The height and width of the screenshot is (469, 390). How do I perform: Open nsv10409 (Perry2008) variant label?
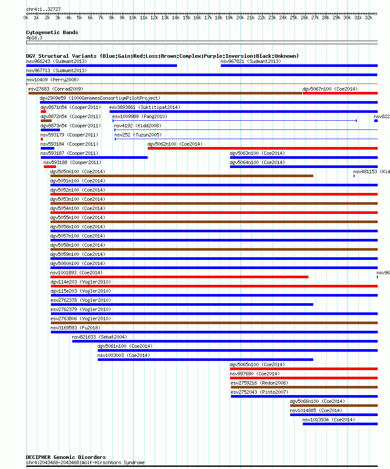click(53, 80)
